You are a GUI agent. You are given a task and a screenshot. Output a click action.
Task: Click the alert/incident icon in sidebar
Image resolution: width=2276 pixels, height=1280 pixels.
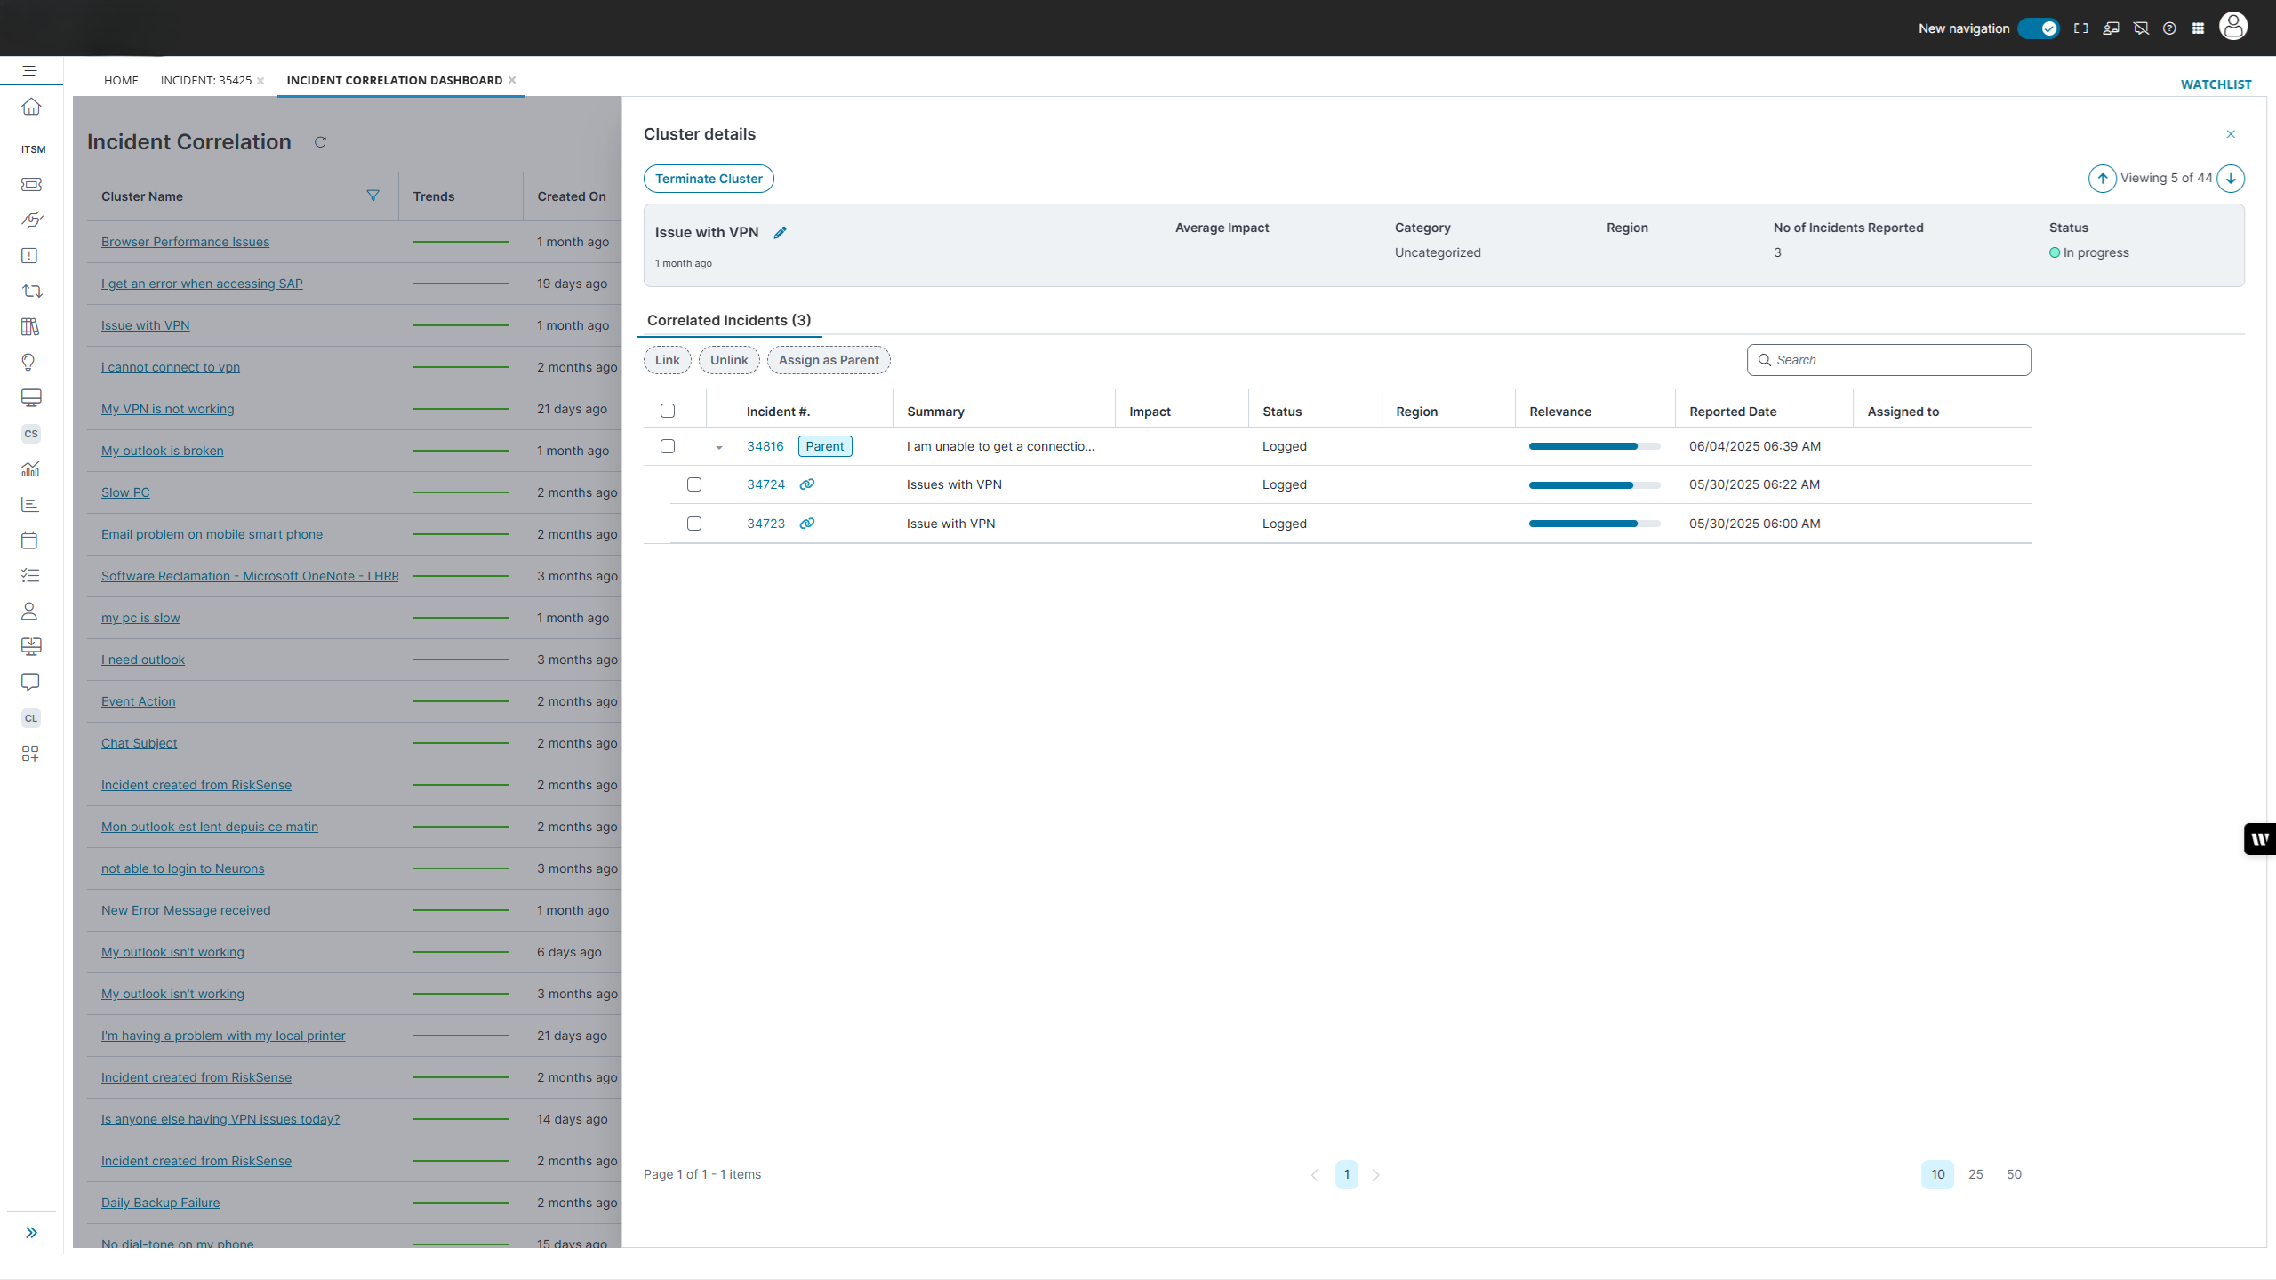click(31, 255)
